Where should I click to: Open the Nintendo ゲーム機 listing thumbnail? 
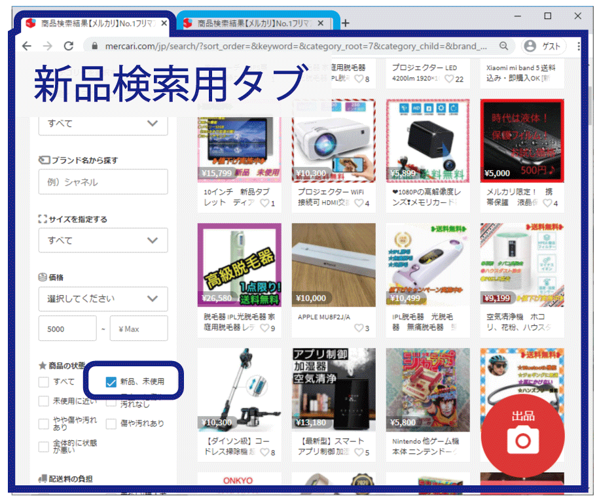coord(427,390)
